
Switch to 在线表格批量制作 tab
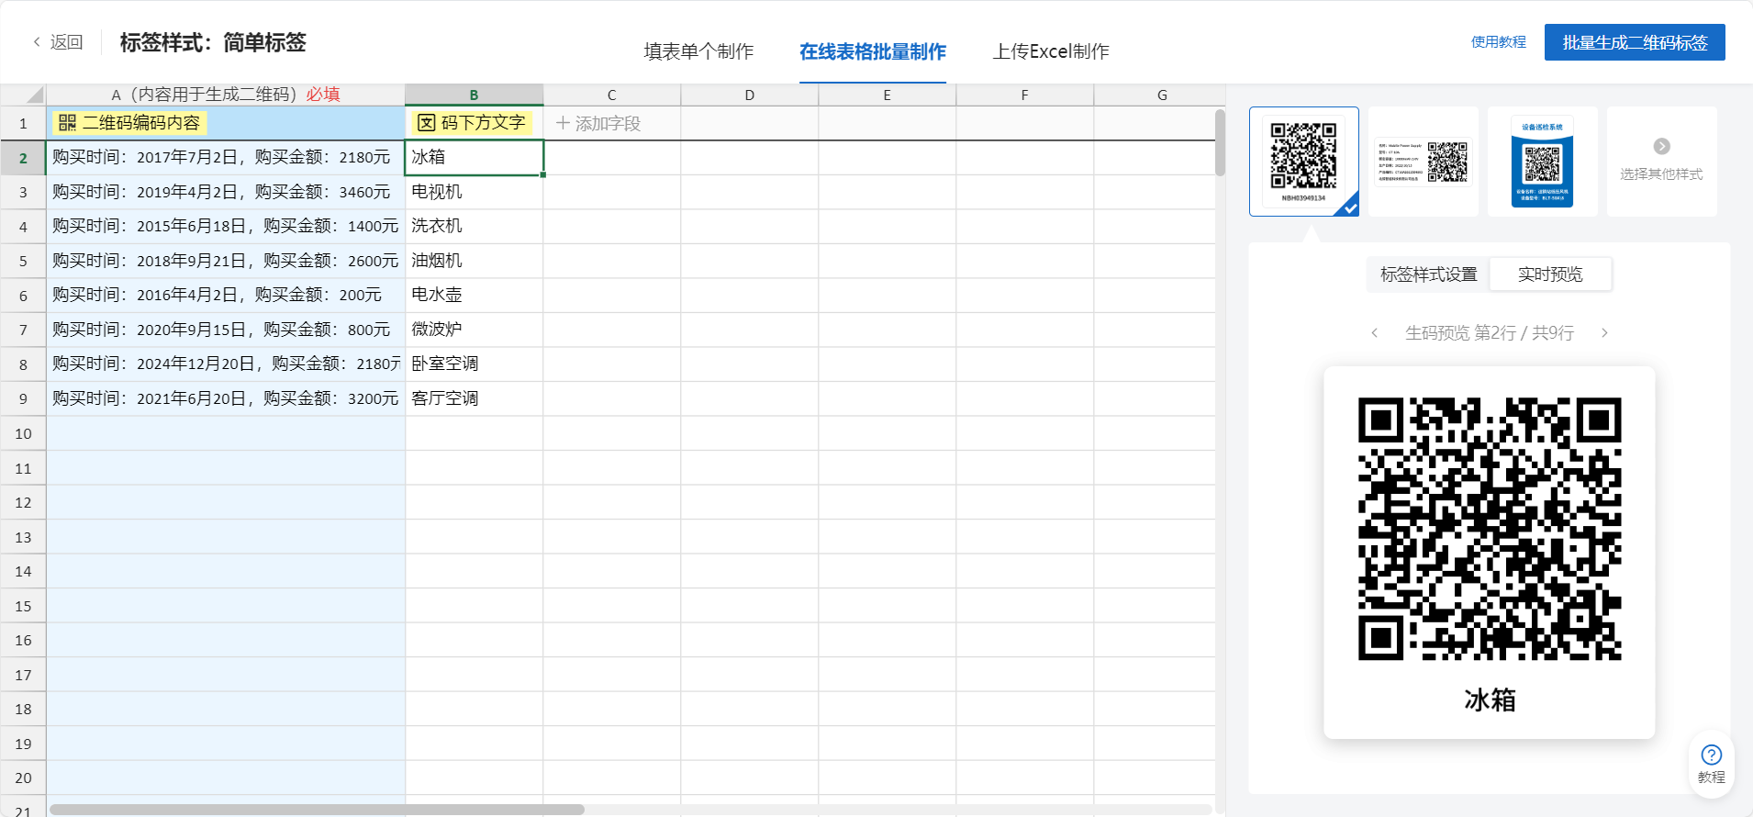click(873, 51)
